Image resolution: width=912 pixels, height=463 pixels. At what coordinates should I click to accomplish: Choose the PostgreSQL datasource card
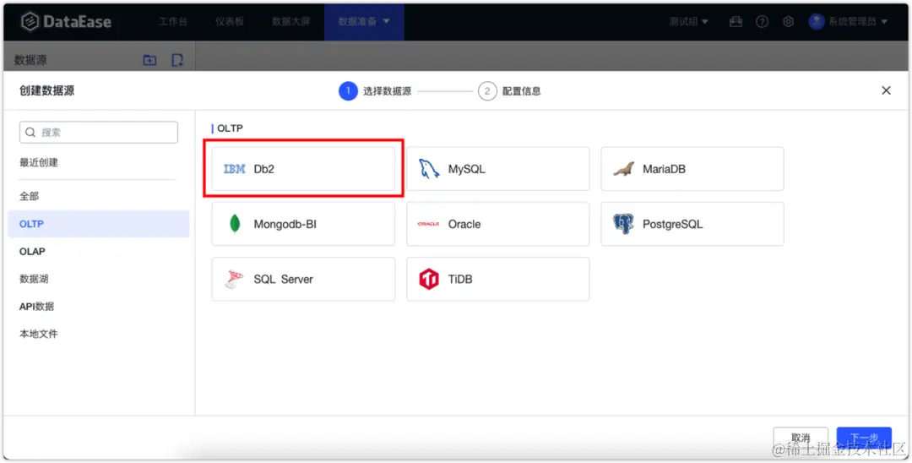point(692,224)
